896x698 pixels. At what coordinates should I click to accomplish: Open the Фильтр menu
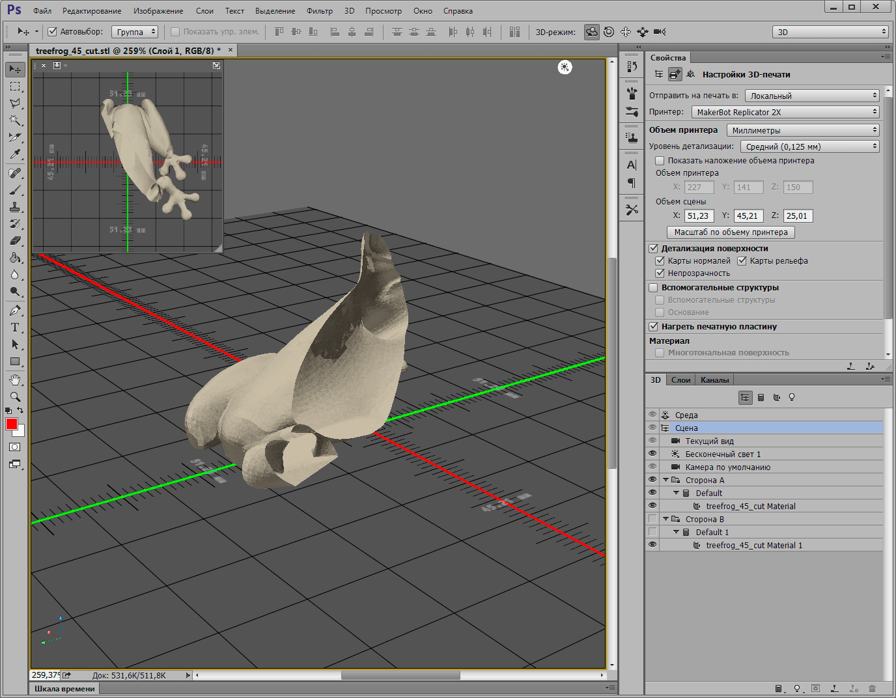(x=319, y=11)
